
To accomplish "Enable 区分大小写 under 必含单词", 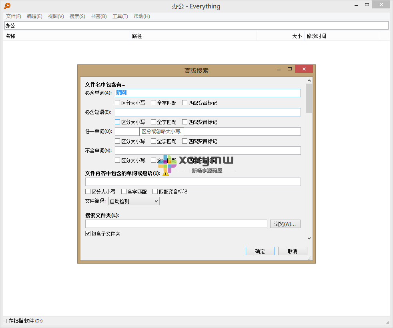I will tap(118, 102).
